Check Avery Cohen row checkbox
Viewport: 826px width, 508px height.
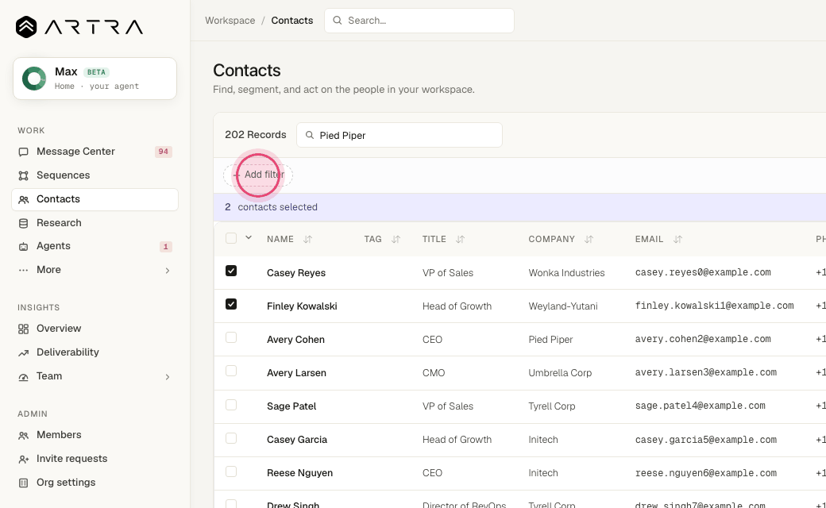click(x=231, y=337)
